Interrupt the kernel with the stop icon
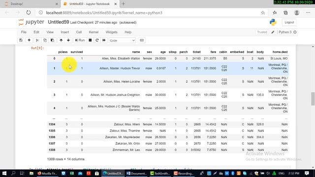This screenshot has width=315, height=177. pos(90,40)
